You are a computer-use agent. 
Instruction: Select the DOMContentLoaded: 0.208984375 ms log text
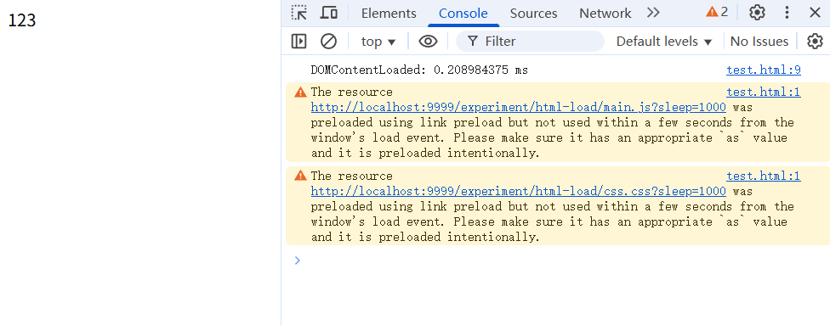419,70
